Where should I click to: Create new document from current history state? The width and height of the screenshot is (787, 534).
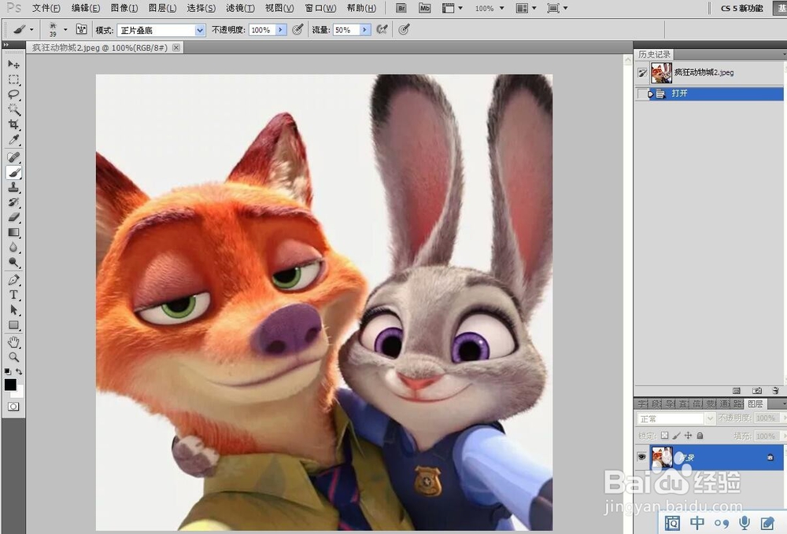[737, 391]
